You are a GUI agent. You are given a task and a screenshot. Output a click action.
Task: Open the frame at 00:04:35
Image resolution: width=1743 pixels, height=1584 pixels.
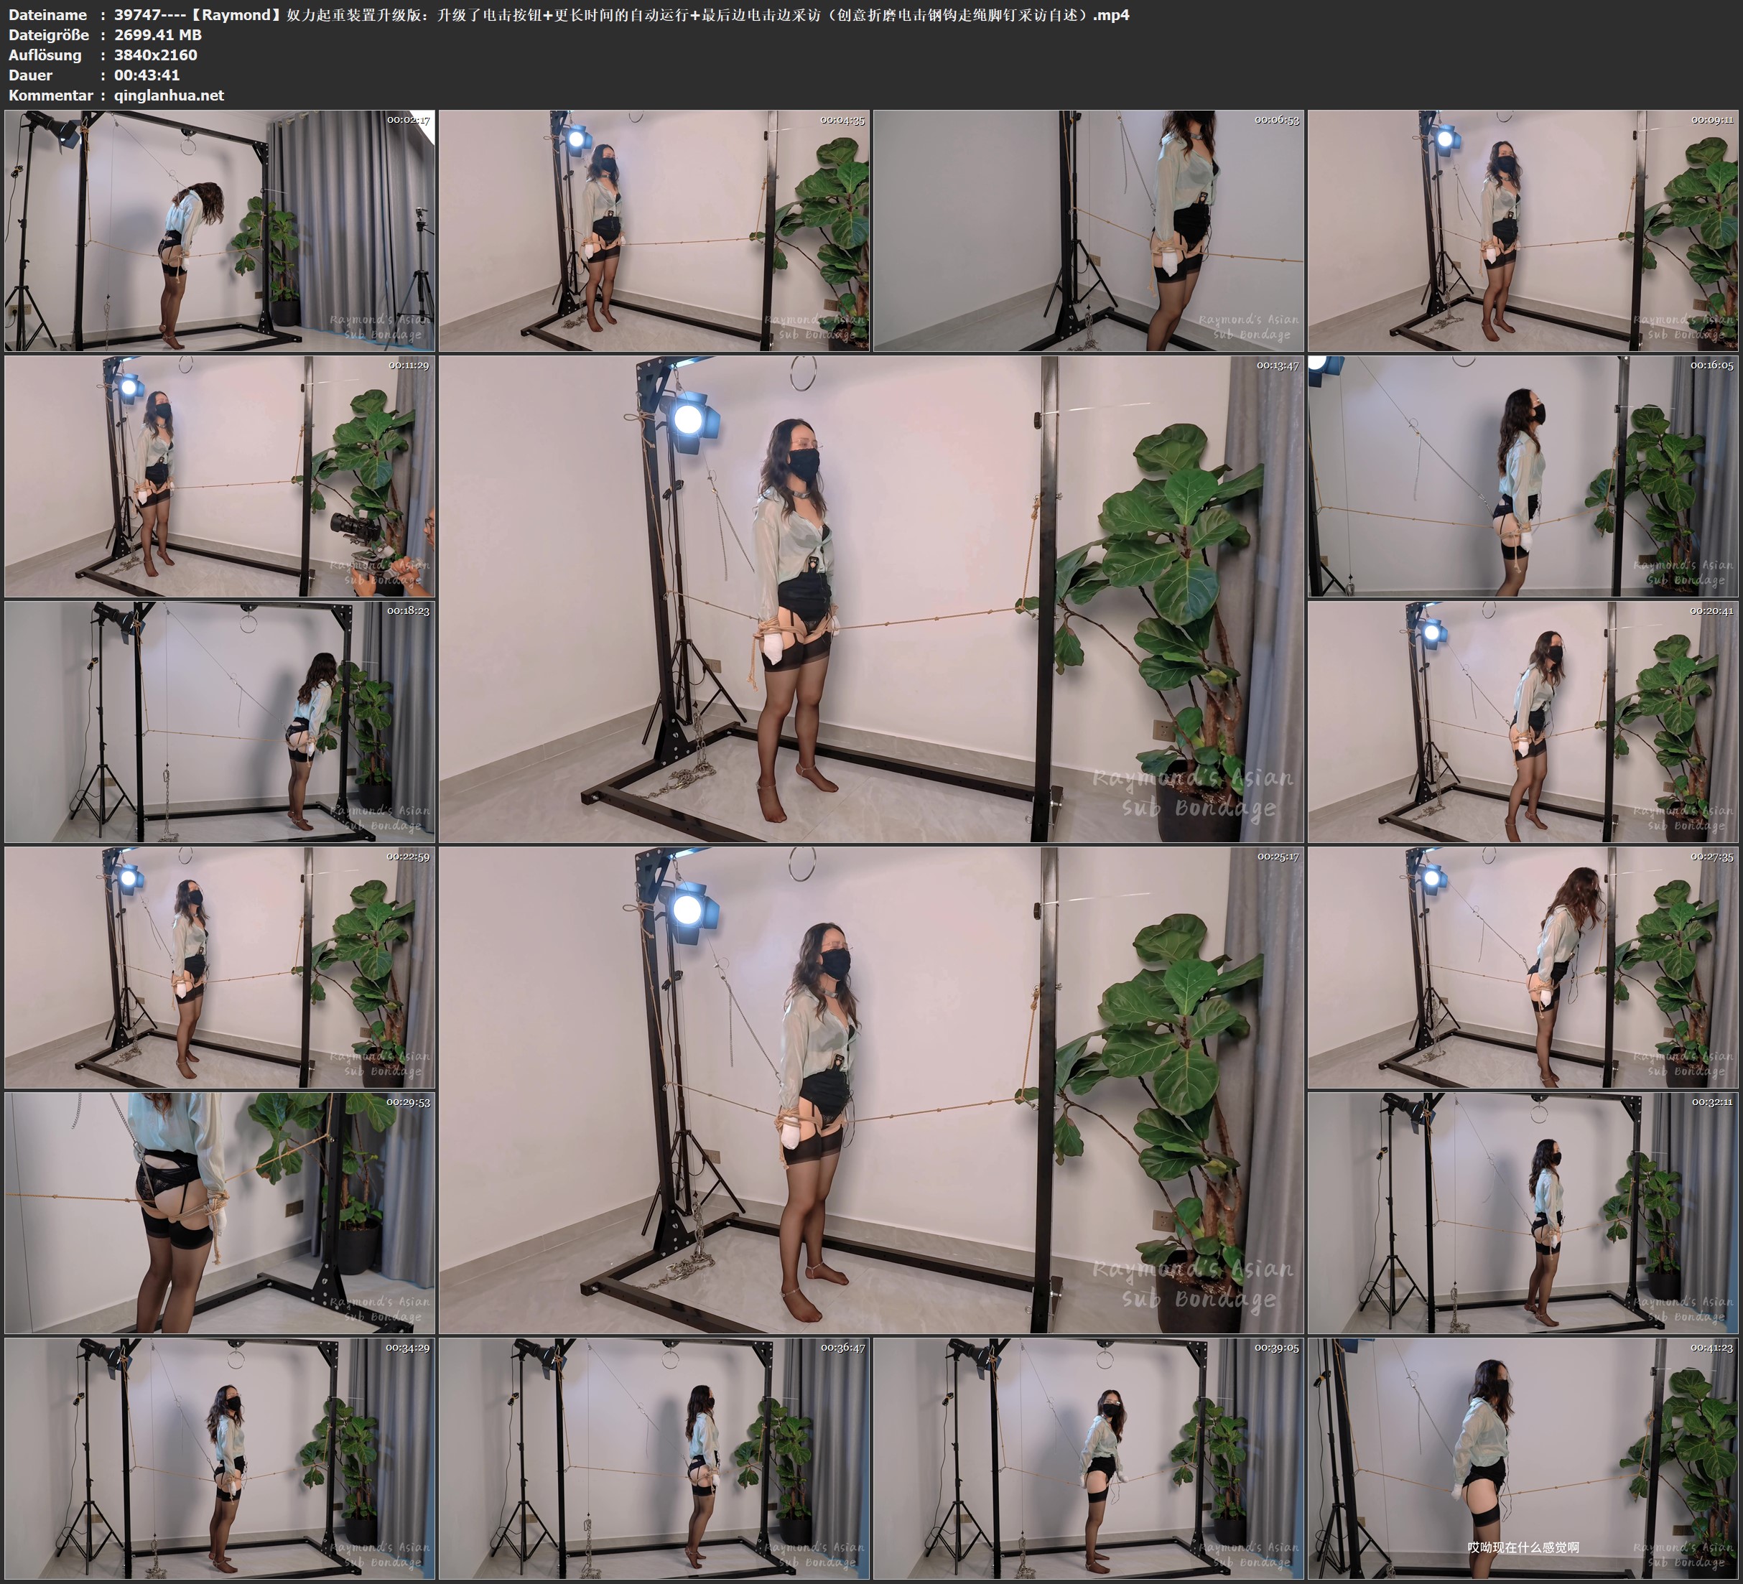coord(654,231)
